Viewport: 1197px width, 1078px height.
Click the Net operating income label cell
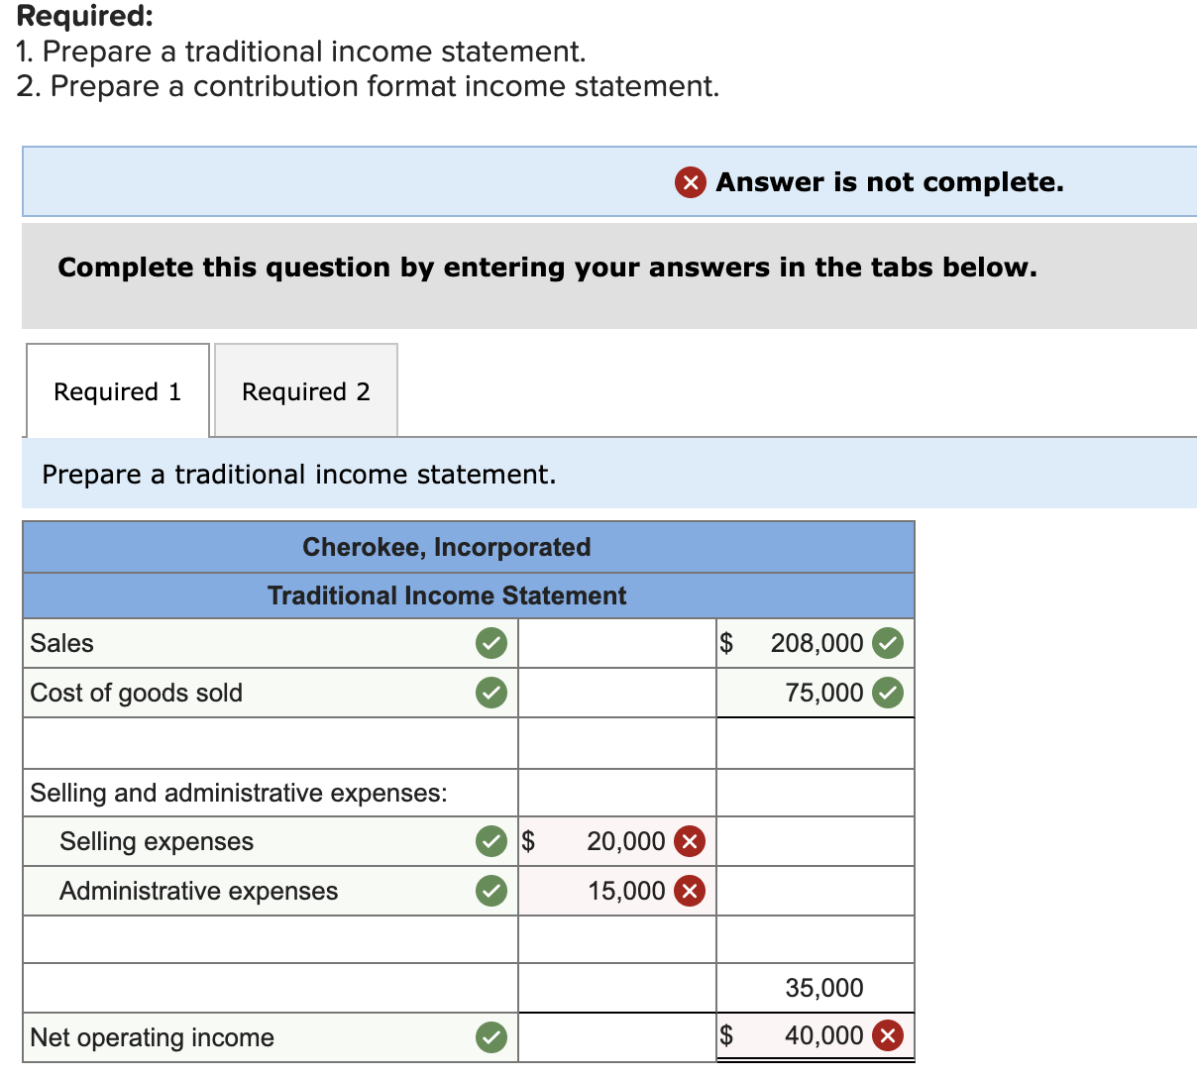point(271,1037)
